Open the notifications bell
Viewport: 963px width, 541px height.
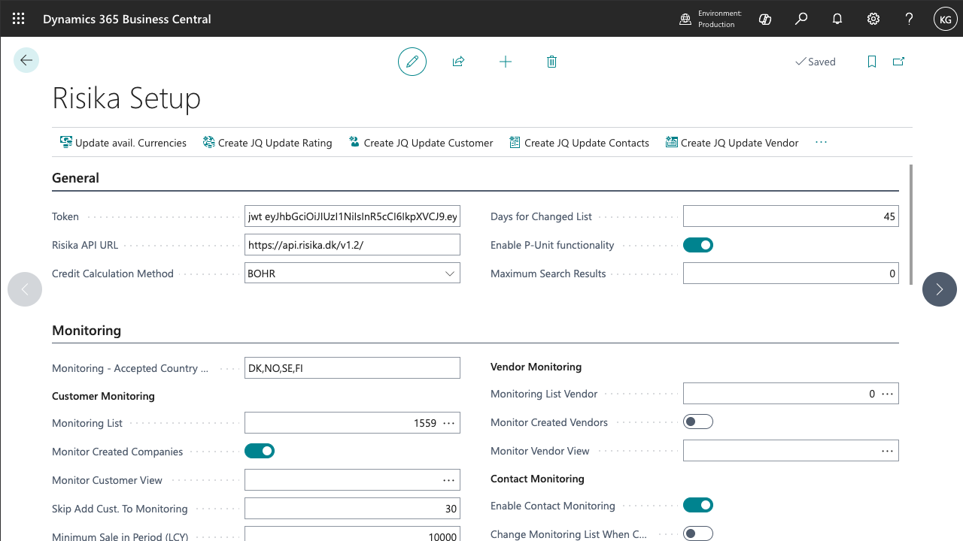click(837, 19)
